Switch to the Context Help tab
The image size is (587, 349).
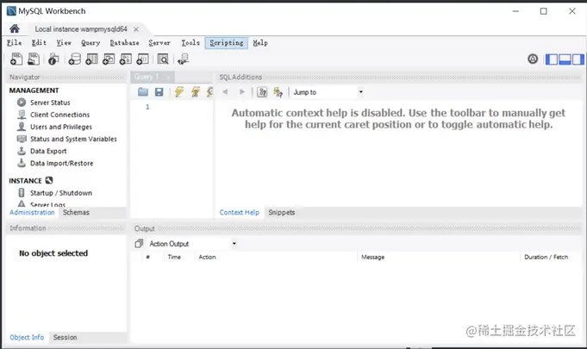tap(240, 213)
